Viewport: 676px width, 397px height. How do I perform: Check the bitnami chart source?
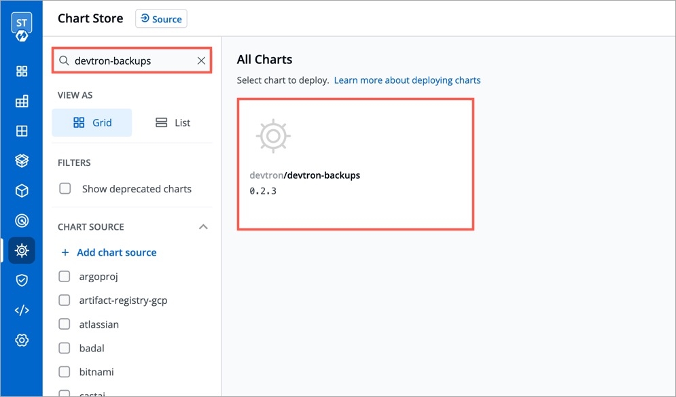[65, 372]
